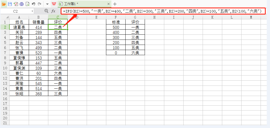Select column C header
270x128 pixels.
[58, 17]
